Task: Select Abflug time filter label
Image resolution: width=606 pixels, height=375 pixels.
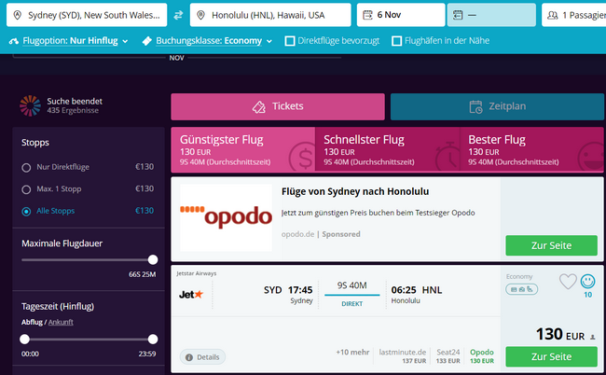Action: click(32, 322)
